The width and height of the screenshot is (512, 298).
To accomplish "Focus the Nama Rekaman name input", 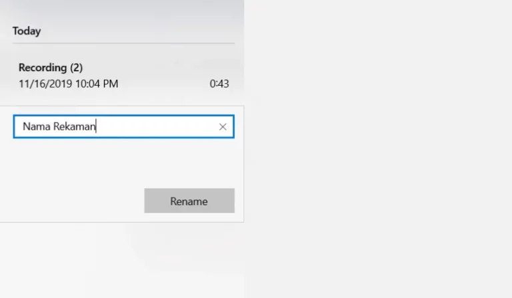I will click(x=124, y=126).
